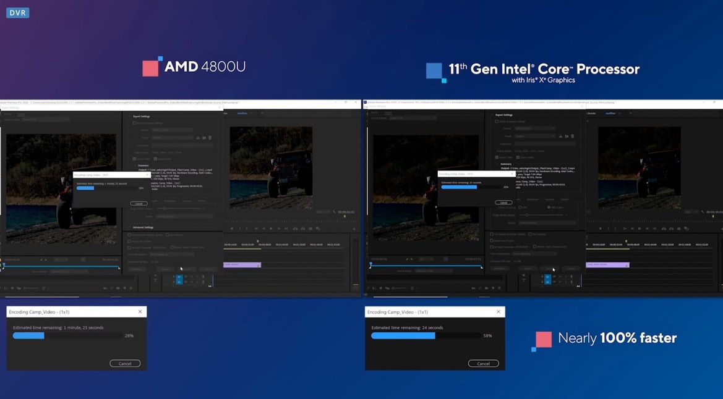The image size is (723, 399).
Task: Go to In point in AMD Program Monitor
Action: coord(256,229)
